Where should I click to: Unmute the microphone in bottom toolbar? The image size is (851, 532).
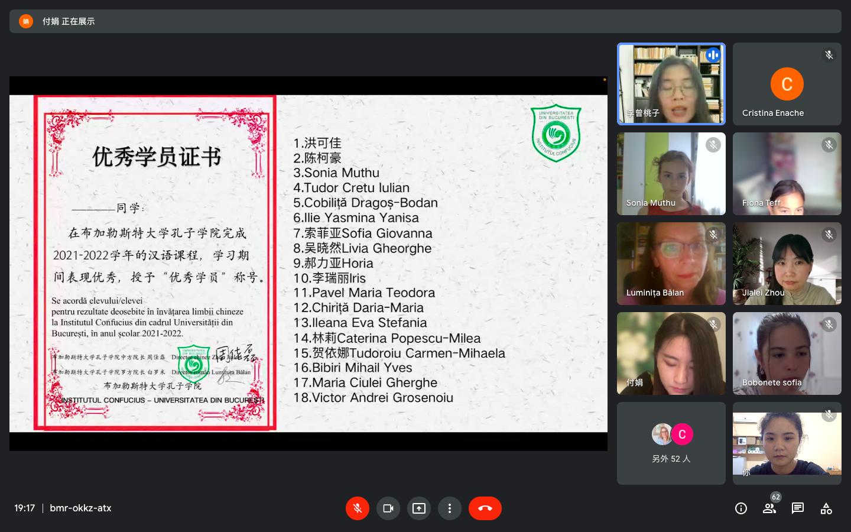pos(358,508)
